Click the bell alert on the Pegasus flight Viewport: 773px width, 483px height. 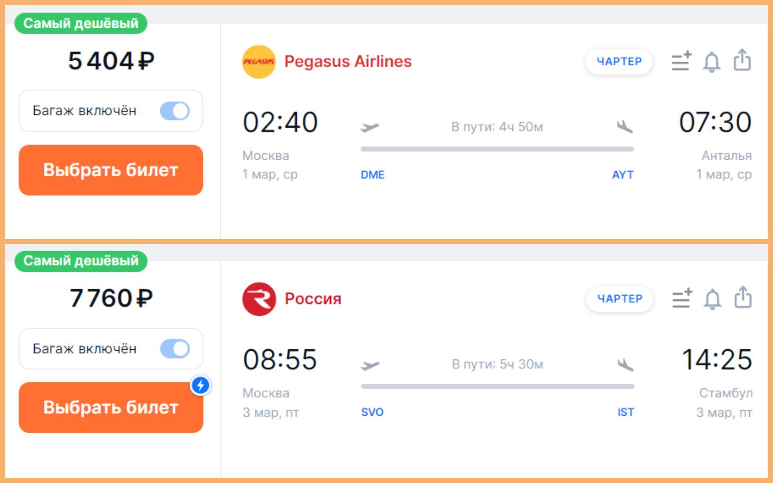point(711,62)
